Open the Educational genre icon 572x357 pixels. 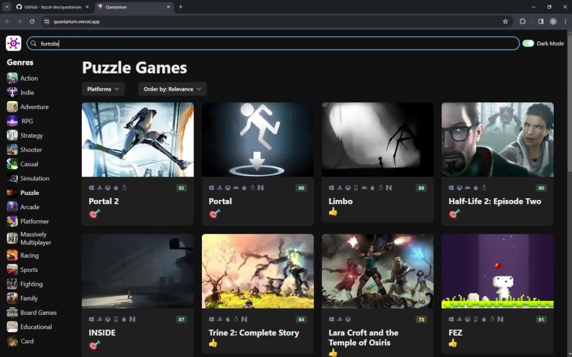click(x=12, y=327)
